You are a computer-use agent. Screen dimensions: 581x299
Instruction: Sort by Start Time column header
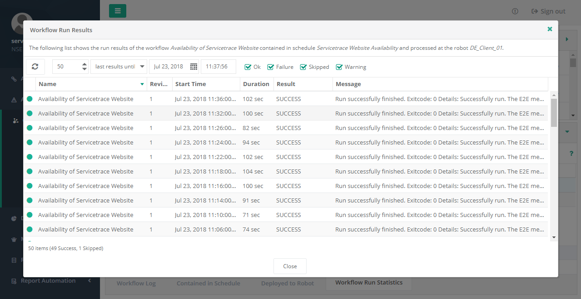pos(206,84)
